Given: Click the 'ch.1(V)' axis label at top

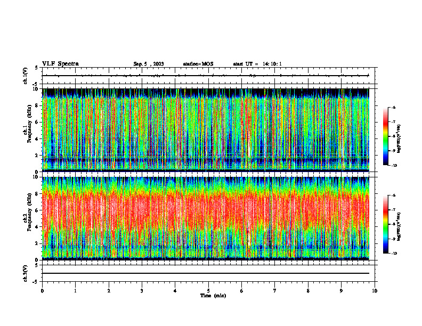Looking at the screenshot, I should pos(25,76).
